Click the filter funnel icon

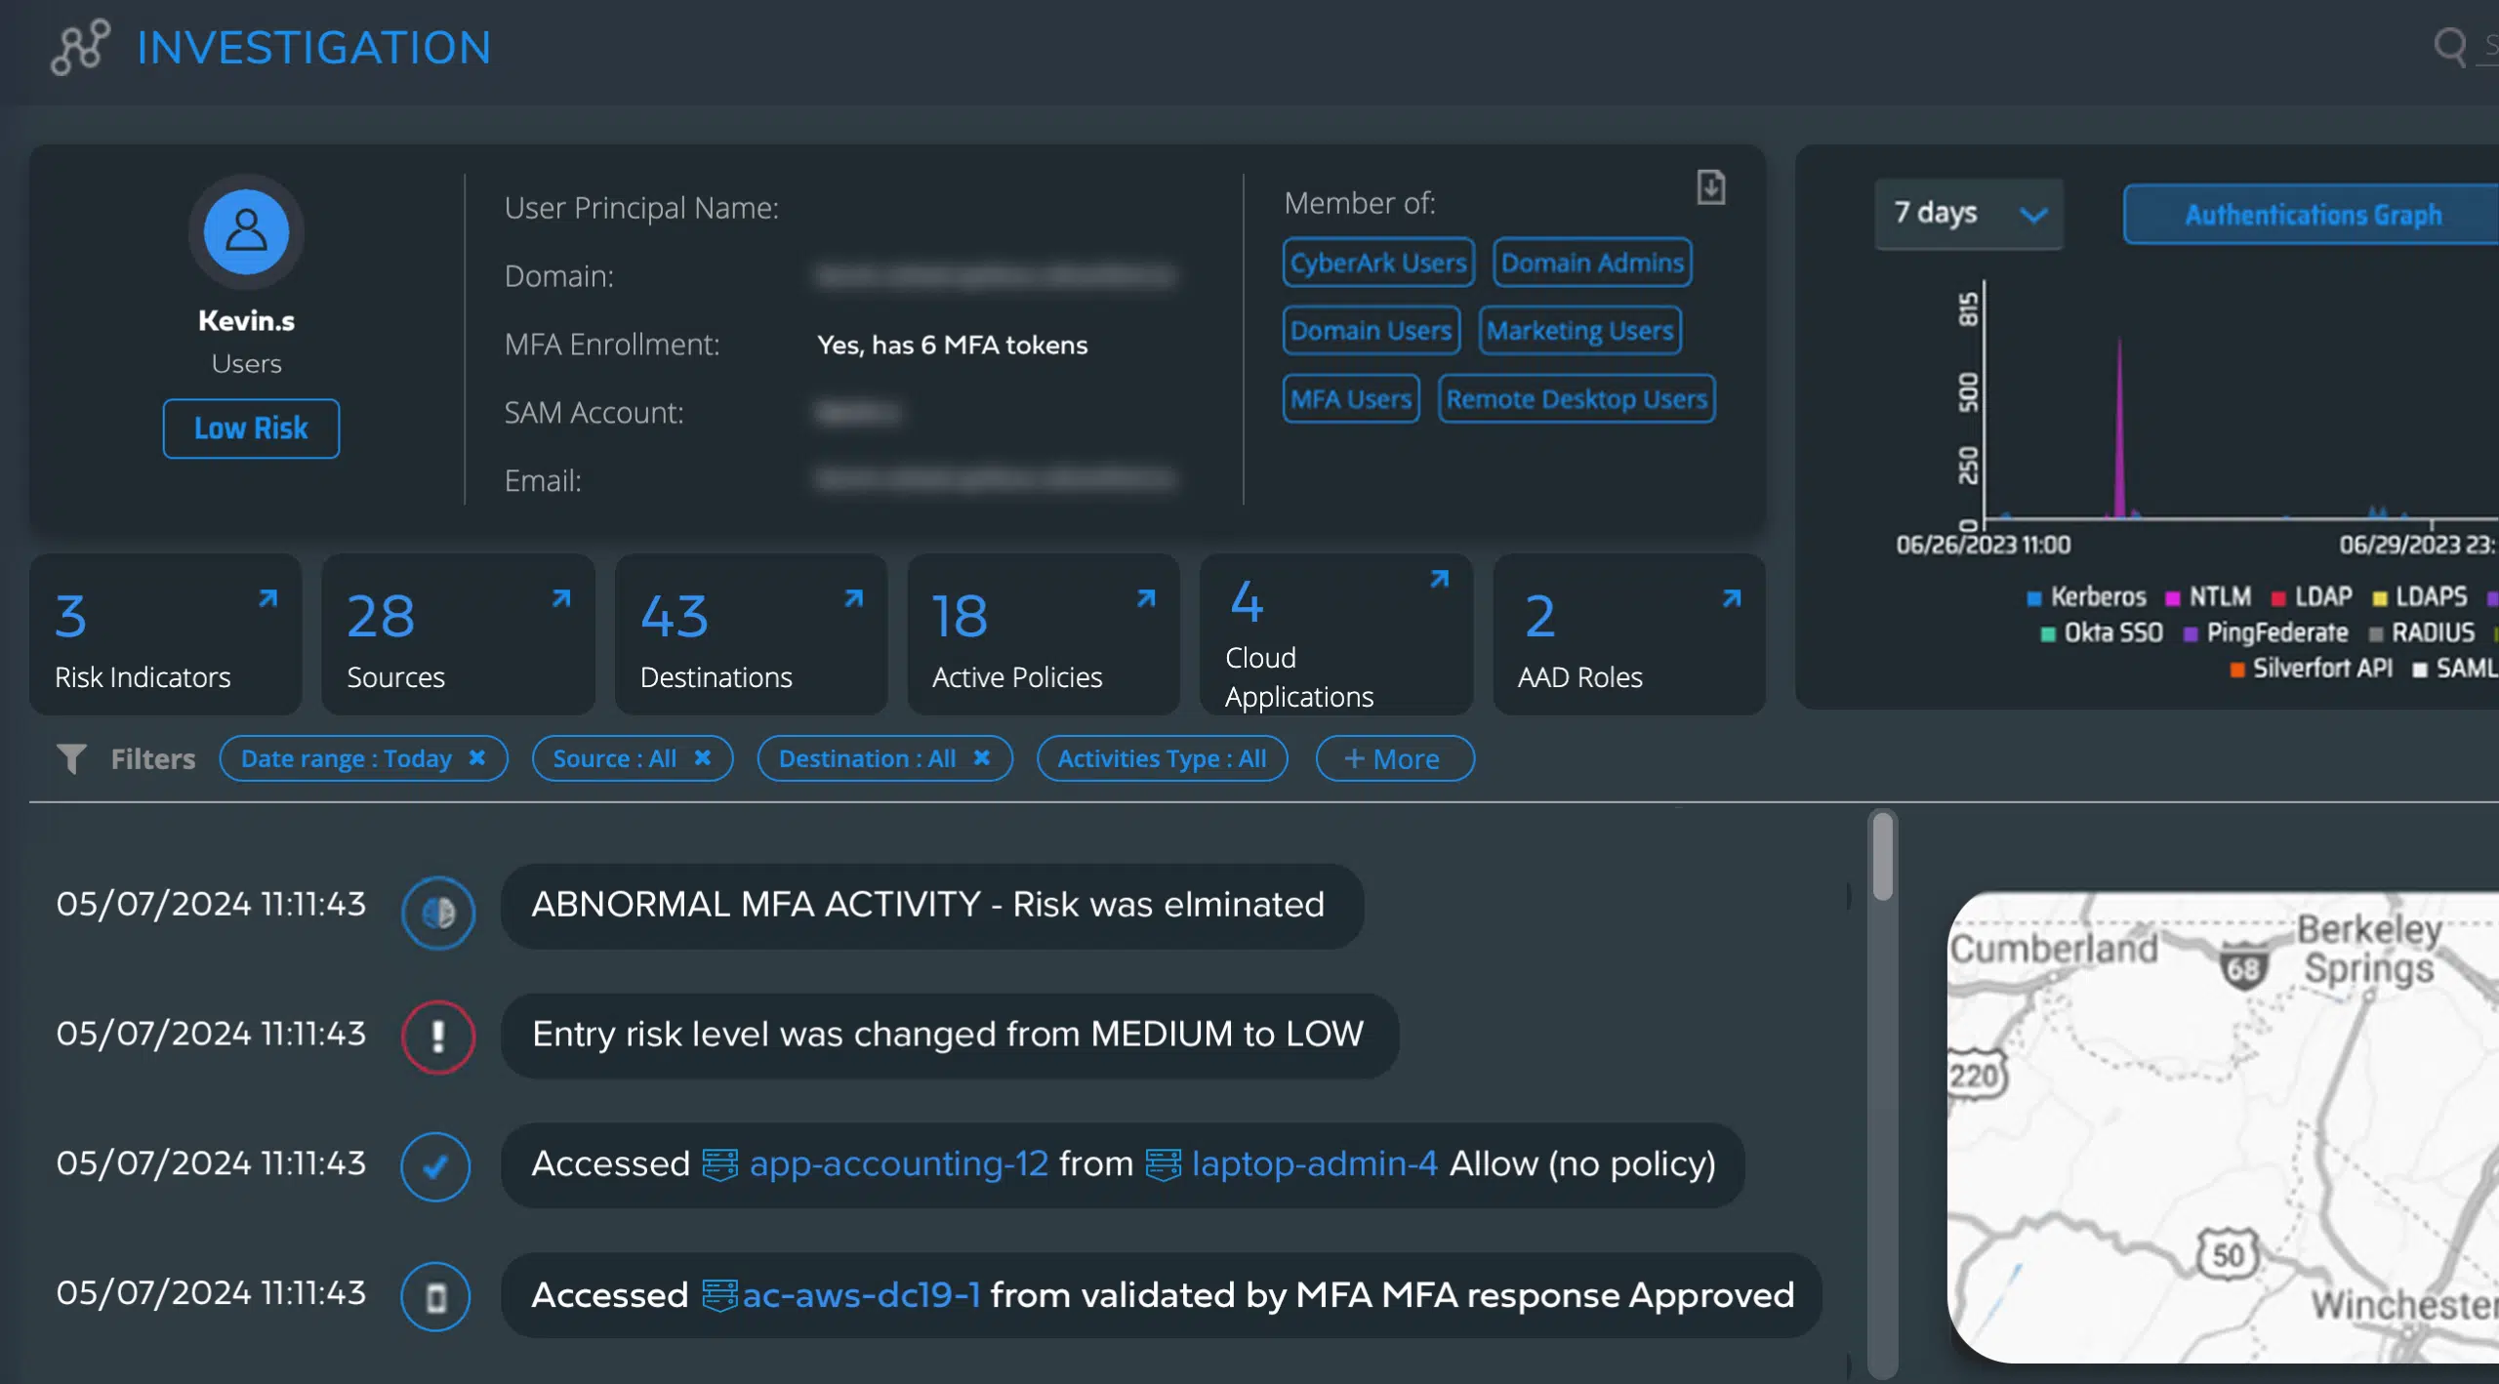click(71, 758)
